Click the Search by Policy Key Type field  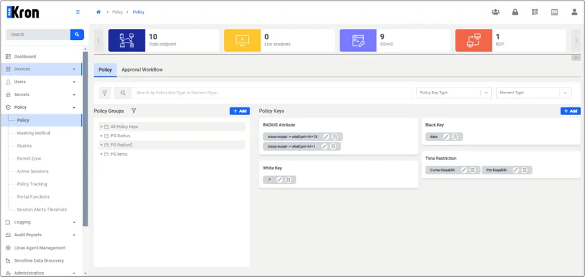[x=272, y=93]
